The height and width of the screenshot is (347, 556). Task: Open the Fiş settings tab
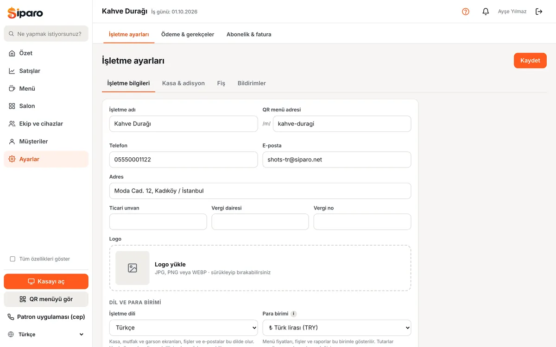(x=221, y=83)
